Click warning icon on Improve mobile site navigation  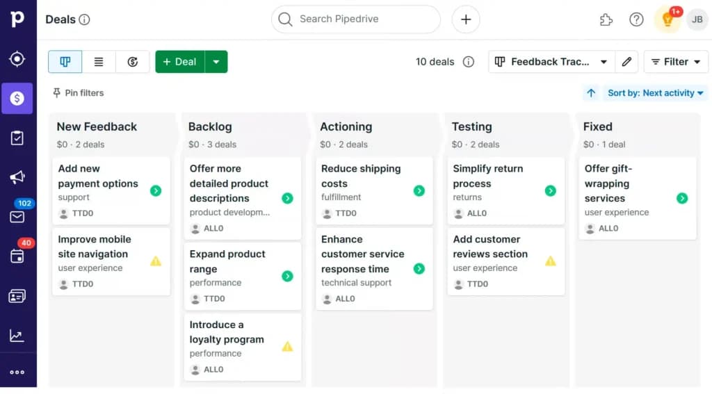point(156,261)
